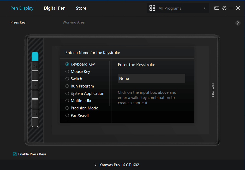
Task: Open the settings gear icon
Action: (224, 8)
